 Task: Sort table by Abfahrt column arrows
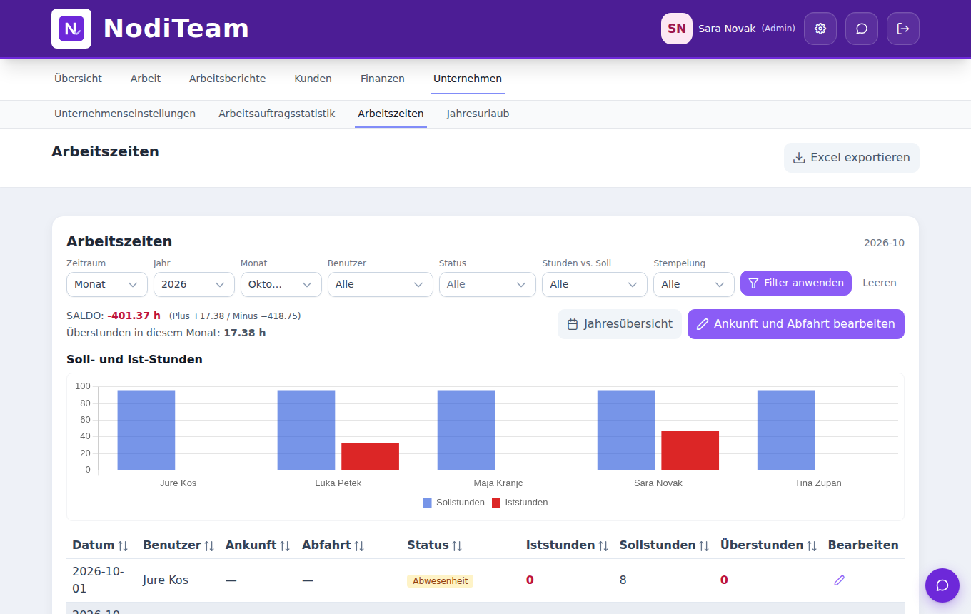tap(359, 545)
